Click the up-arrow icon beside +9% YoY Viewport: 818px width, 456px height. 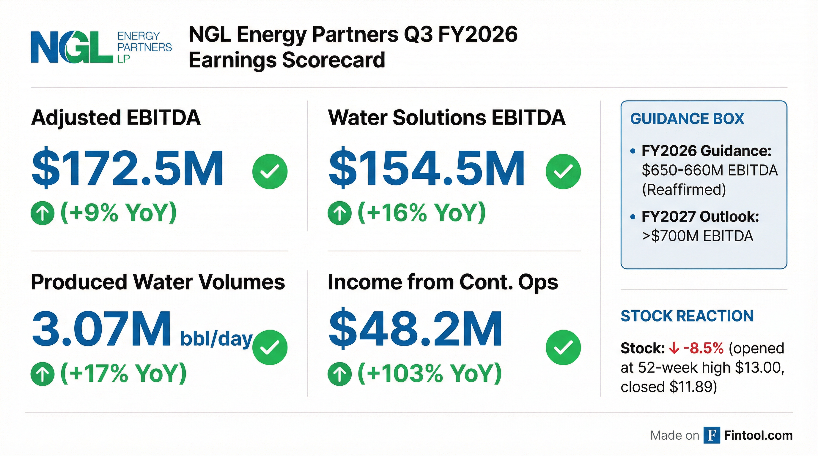(43, 213)
